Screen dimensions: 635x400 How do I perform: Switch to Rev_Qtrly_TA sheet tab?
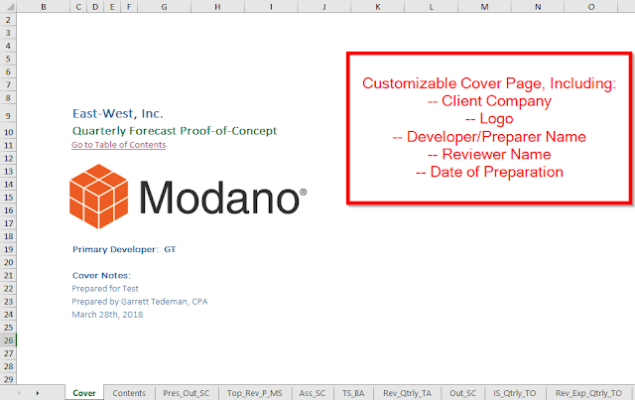[x=408, y=393]
